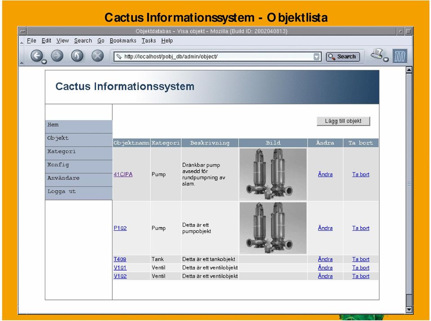Click Ändra for the T409 row
The width and height of the screenshot is (431, 321).
pyautogui.click(x=325, y=259)
